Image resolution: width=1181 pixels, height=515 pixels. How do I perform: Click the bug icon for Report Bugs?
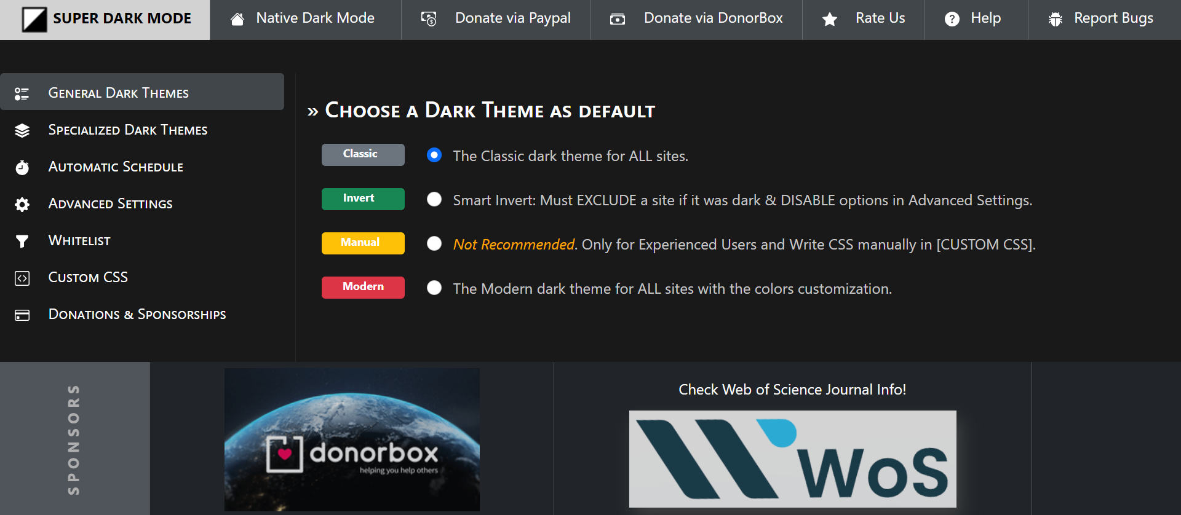pyautogui.click(x=1056, y=20)
